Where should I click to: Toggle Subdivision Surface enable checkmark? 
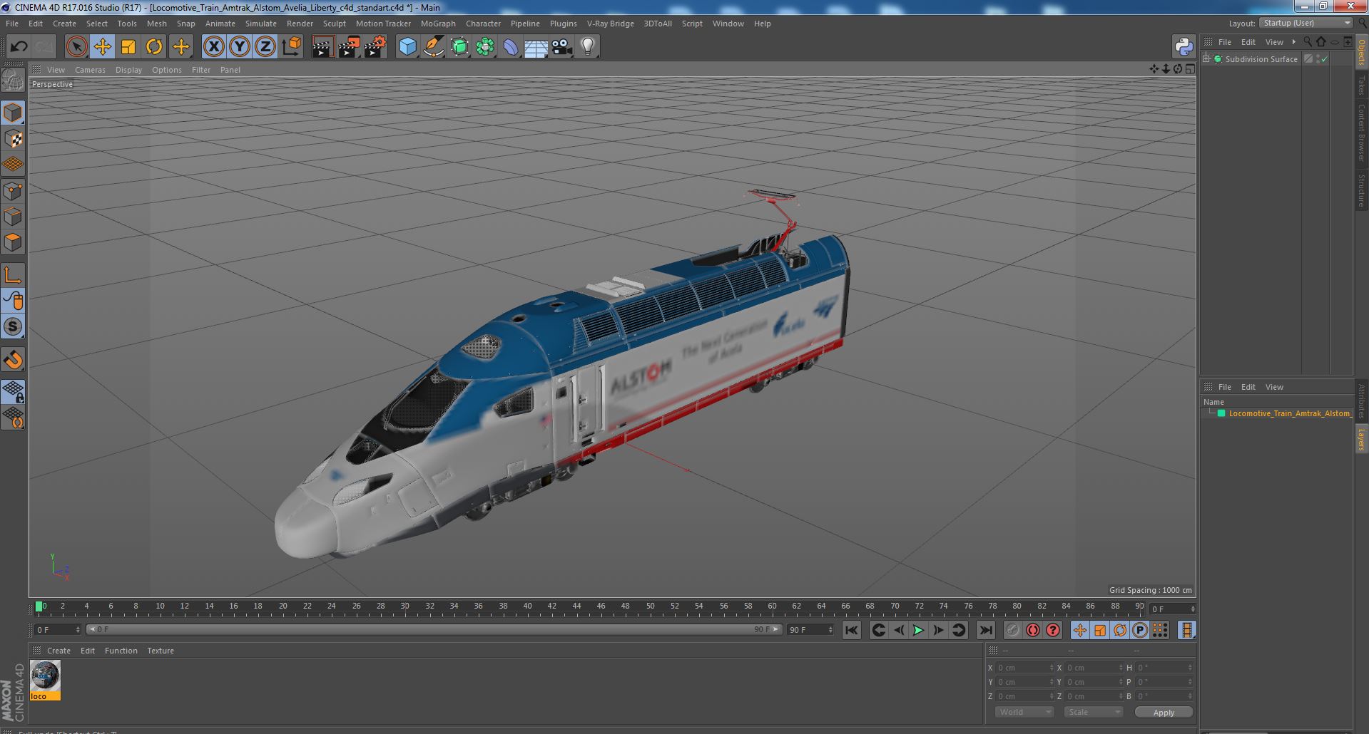1325,59
